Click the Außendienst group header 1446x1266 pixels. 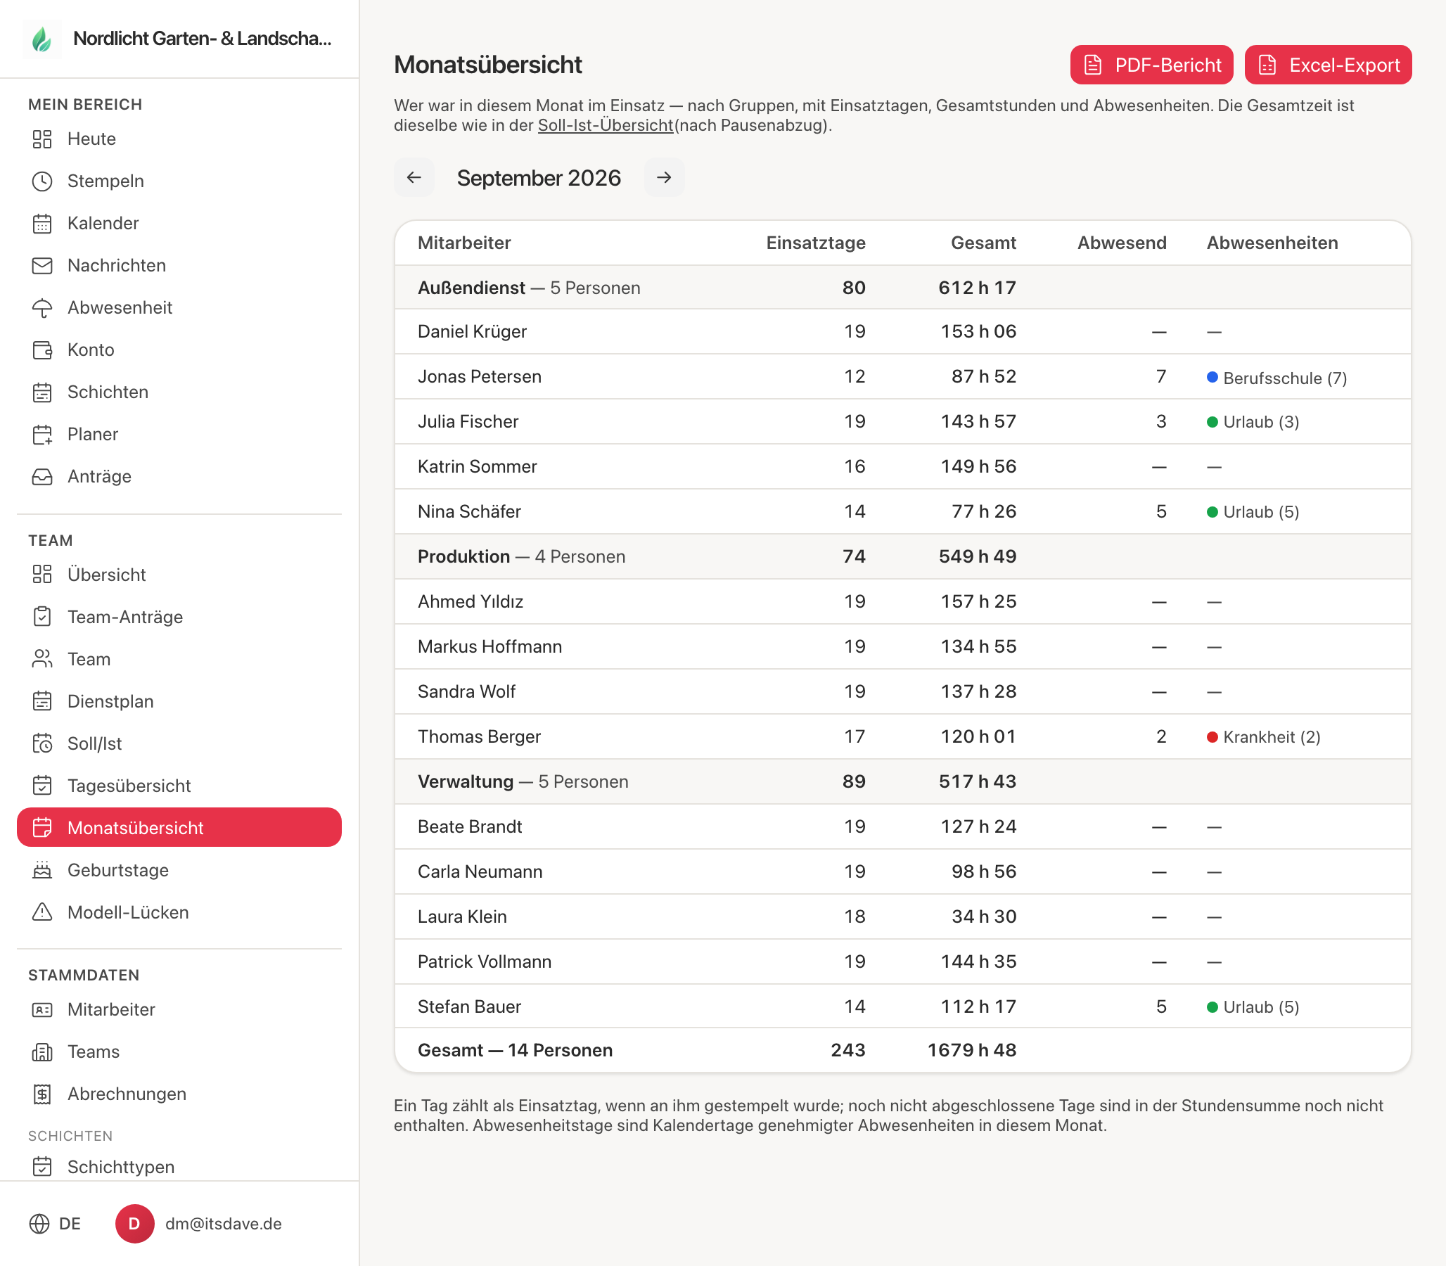tap(903, 288)
